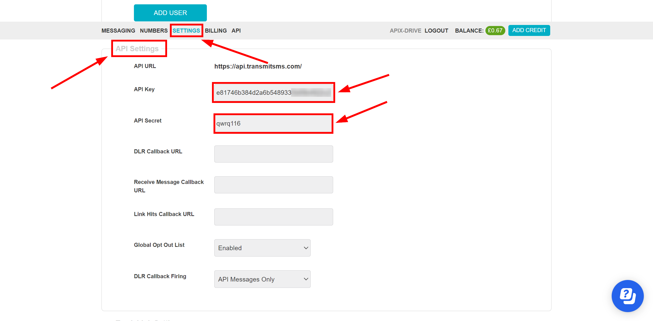653x321 pixels.
Task: Click the £0.67 balance badge
Action: click(x=495, y=31)
